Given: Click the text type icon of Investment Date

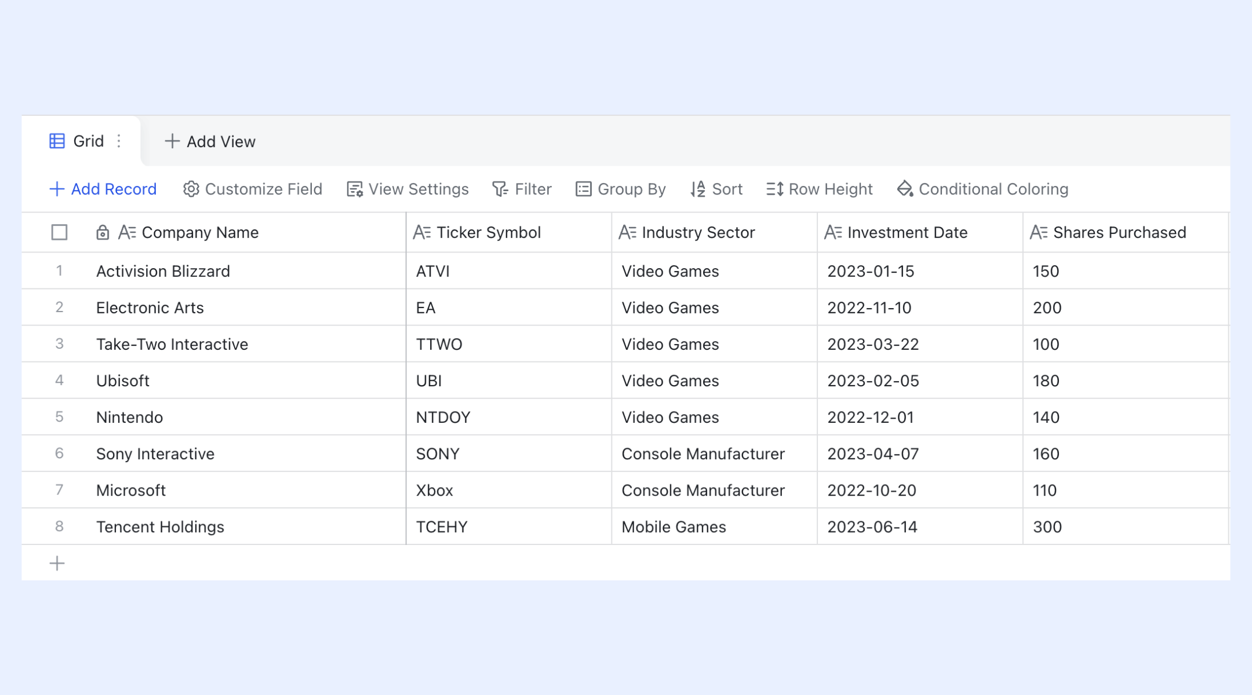Looking at the screenshot, I should 833,233.
